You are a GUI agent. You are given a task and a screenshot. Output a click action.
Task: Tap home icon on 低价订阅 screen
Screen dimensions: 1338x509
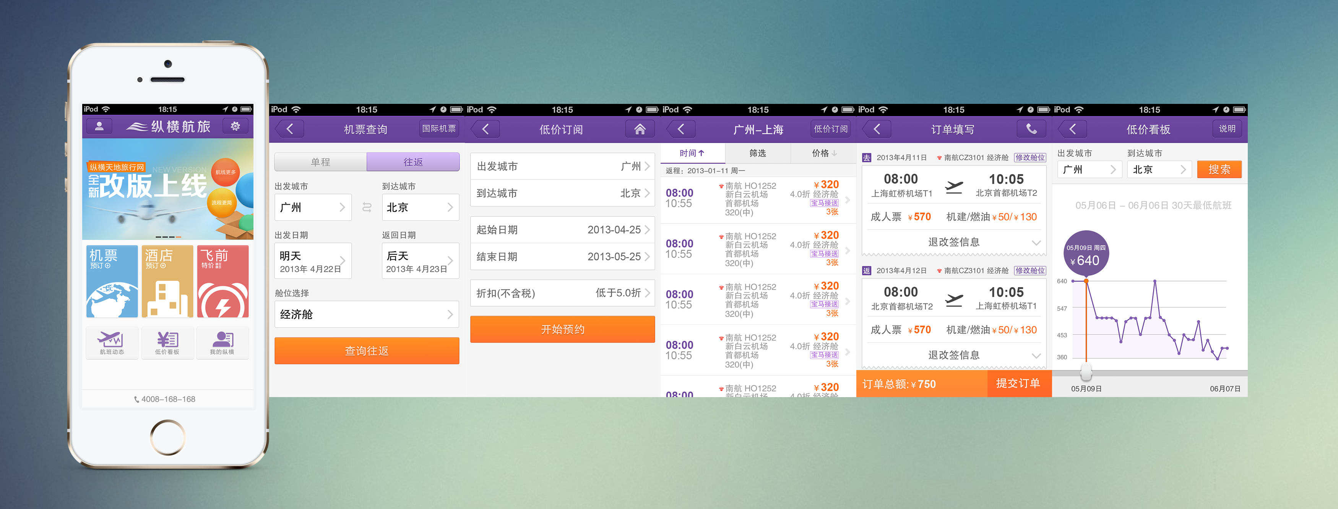(640, 129)
